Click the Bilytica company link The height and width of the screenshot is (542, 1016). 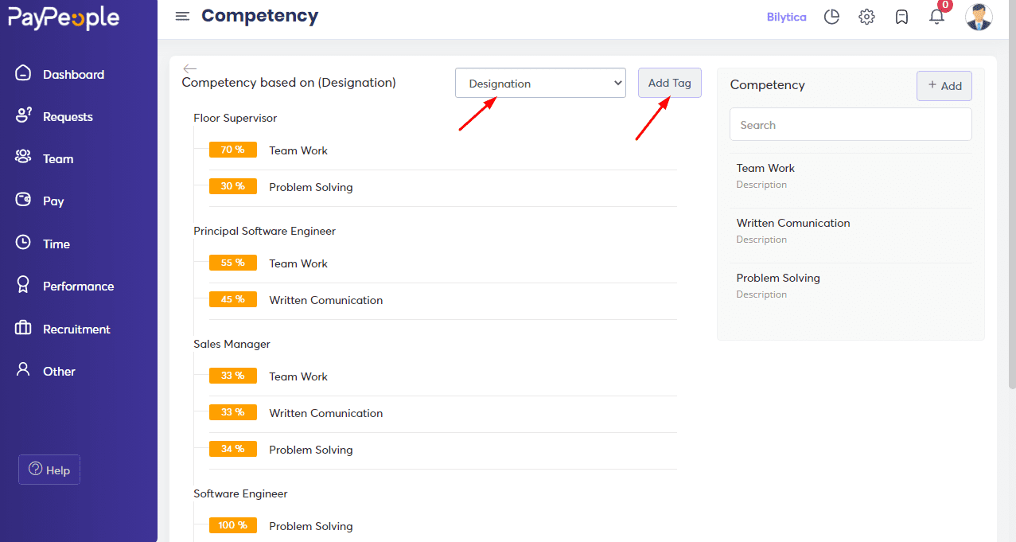coord(786,17)
